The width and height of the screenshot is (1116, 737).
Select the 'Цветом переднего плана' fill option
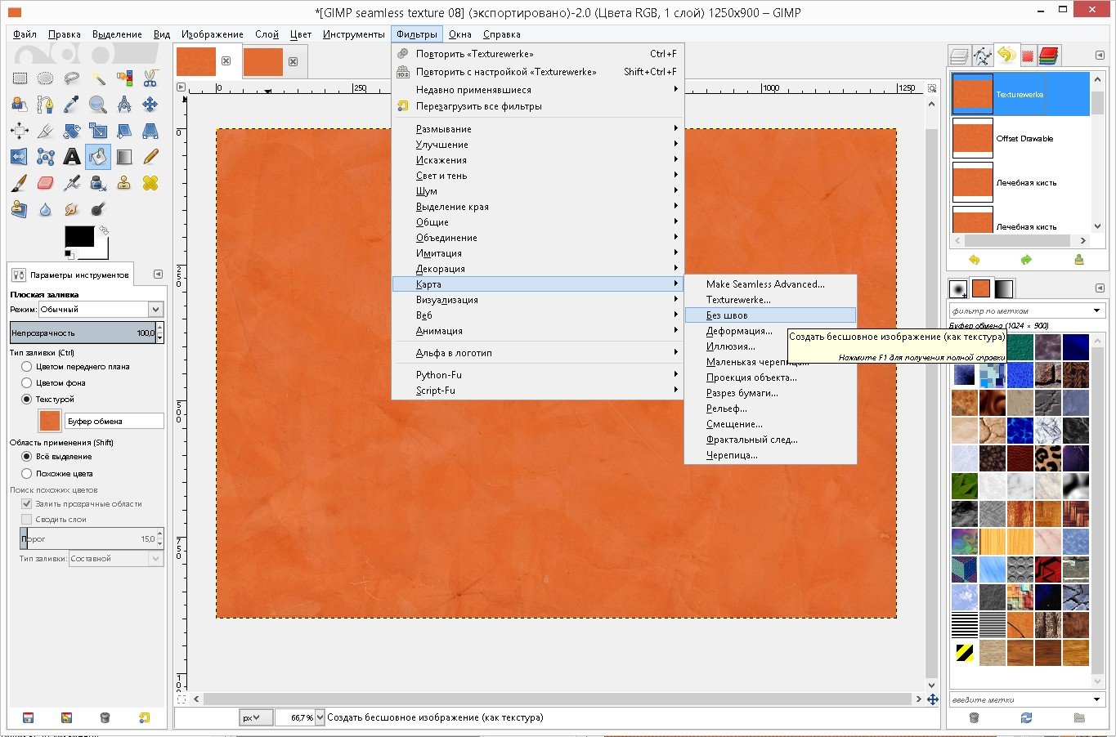[x=27, y=367]
